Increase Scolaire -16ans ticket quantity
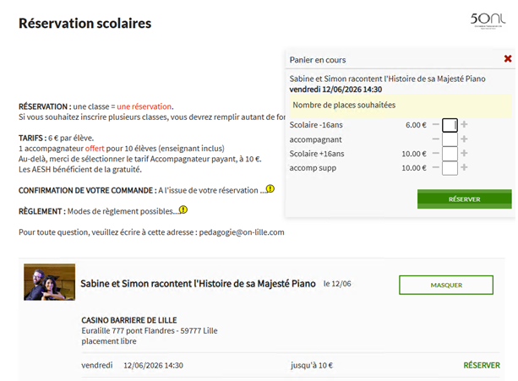 click(464, 125)
